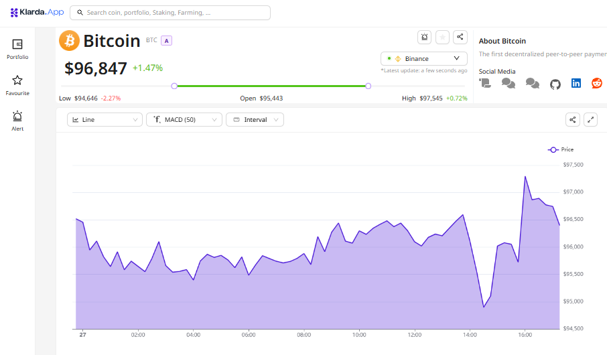Image resolution: width=607 pixels, height=355 pixels.
Task: Open the Binance exchange dropdown
Action: [x=424, y=58]
